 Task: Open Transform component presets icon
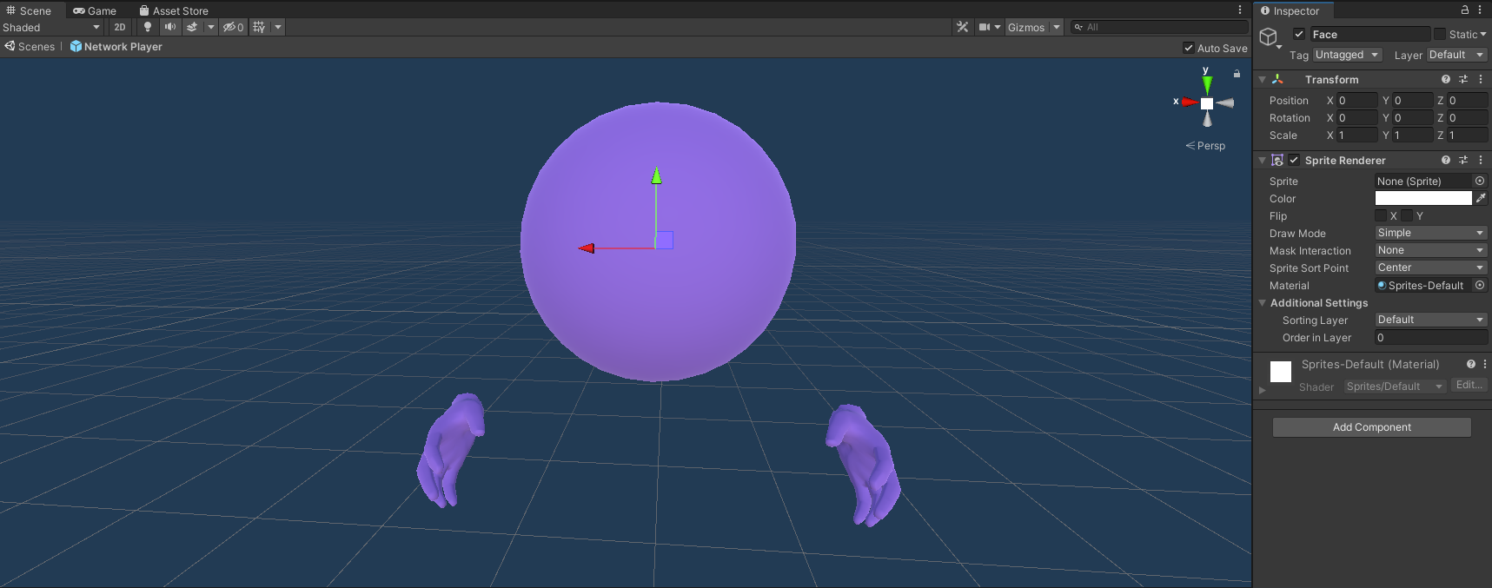tap(1463, 79)
